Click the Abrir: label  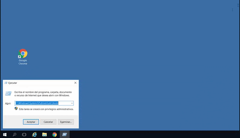pyautogui.click(x=8, y=103)
